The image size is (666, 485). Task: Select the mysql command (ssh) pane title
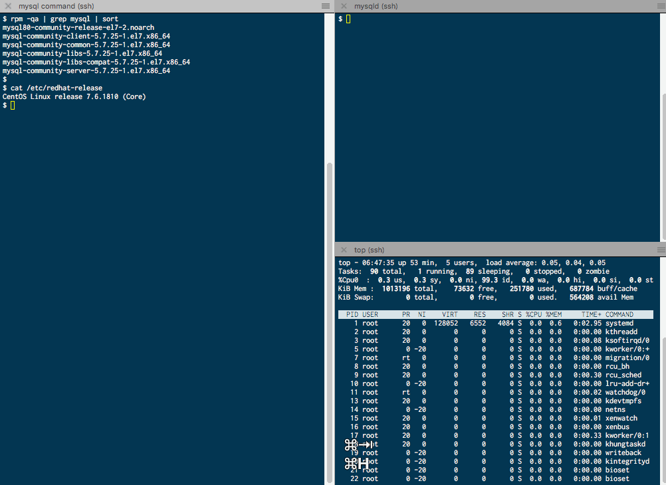point(56,6)
